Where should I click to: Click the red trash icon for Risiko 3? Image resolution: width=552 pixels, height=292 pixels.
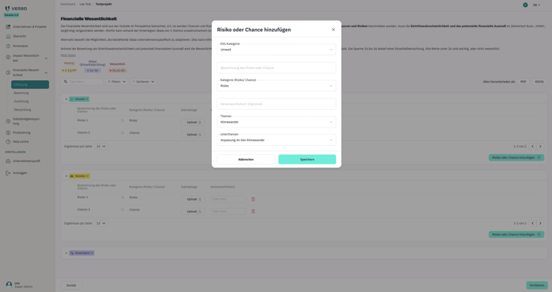pyautogui.click(x=253, y=199)
